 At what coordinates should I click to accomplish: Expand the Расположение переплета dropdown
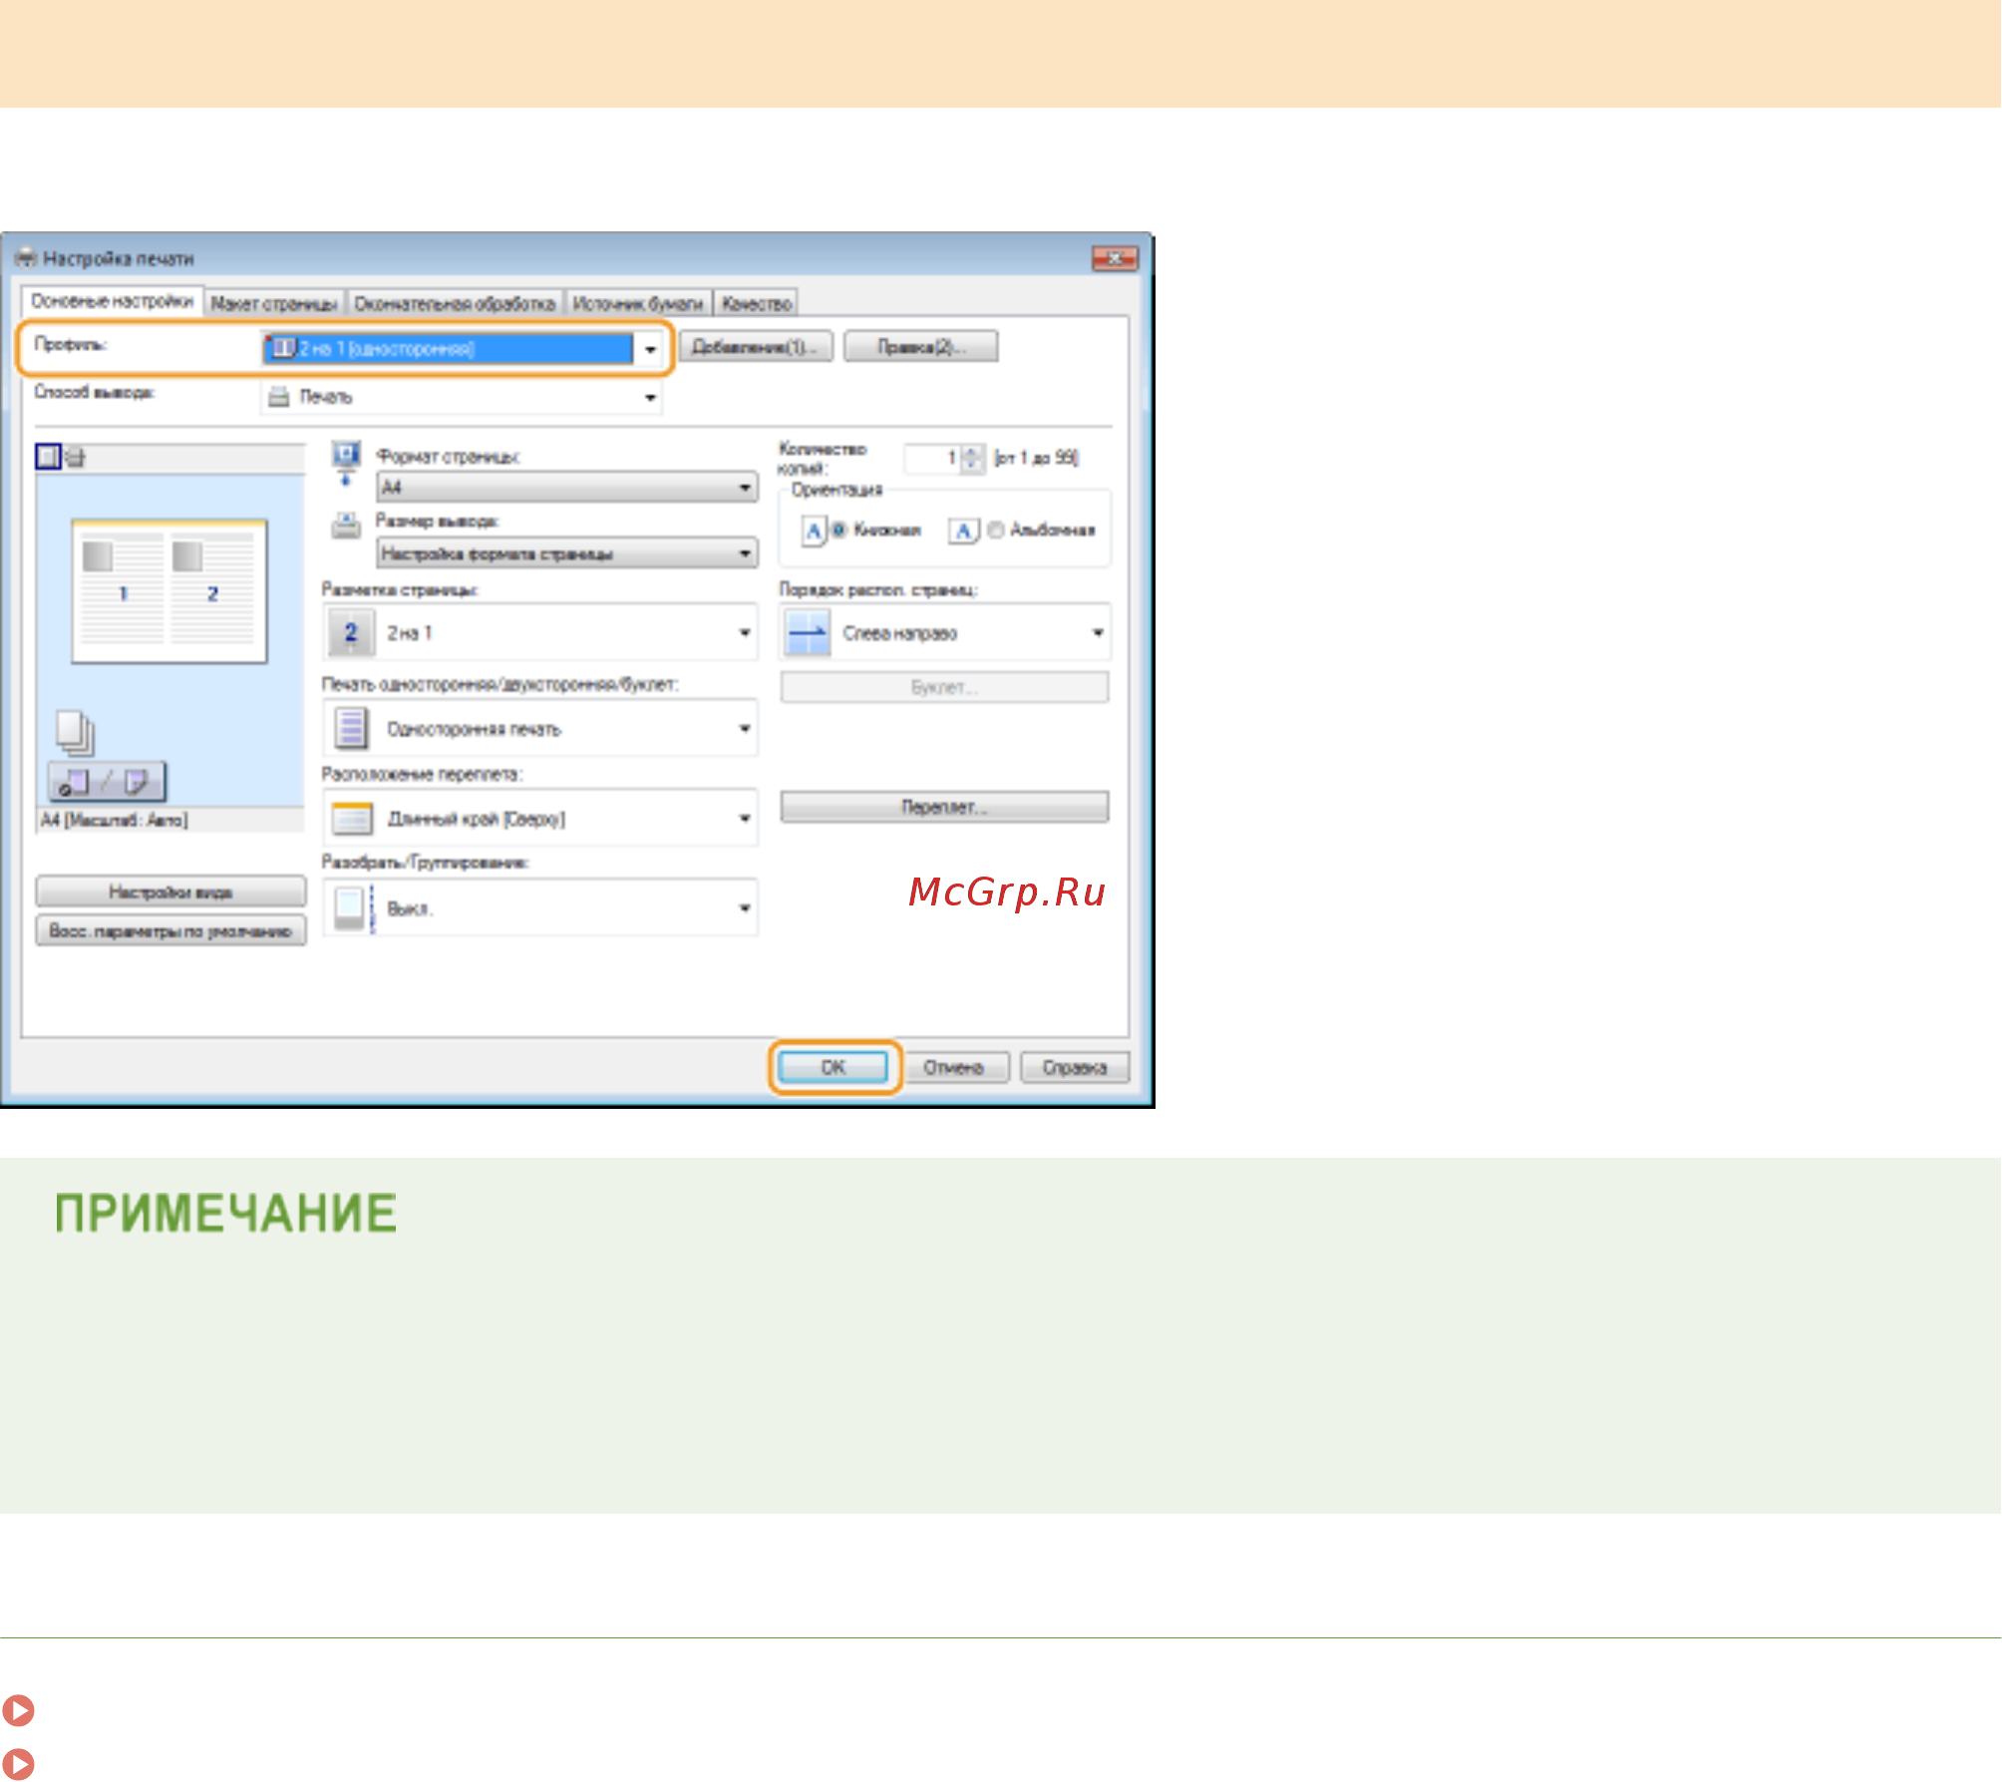pos(539,819)
